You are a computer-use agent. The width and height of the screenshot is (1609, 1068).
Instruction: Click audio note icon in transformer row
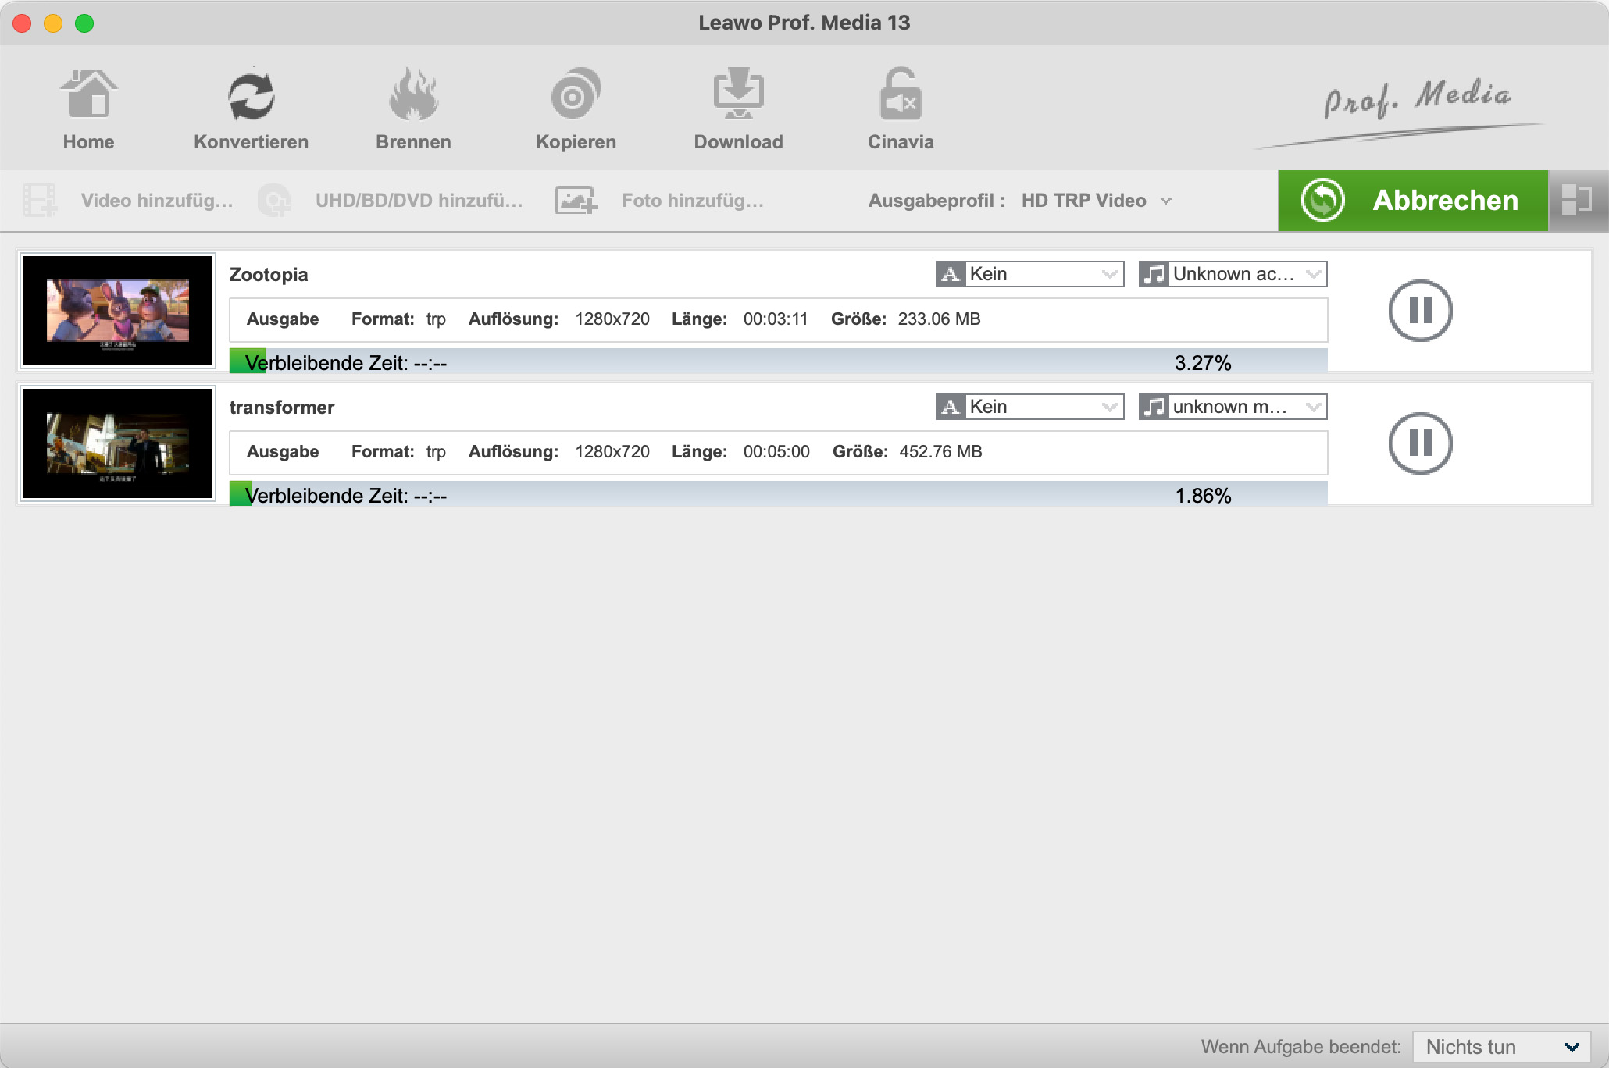(x=1154, y=407)
